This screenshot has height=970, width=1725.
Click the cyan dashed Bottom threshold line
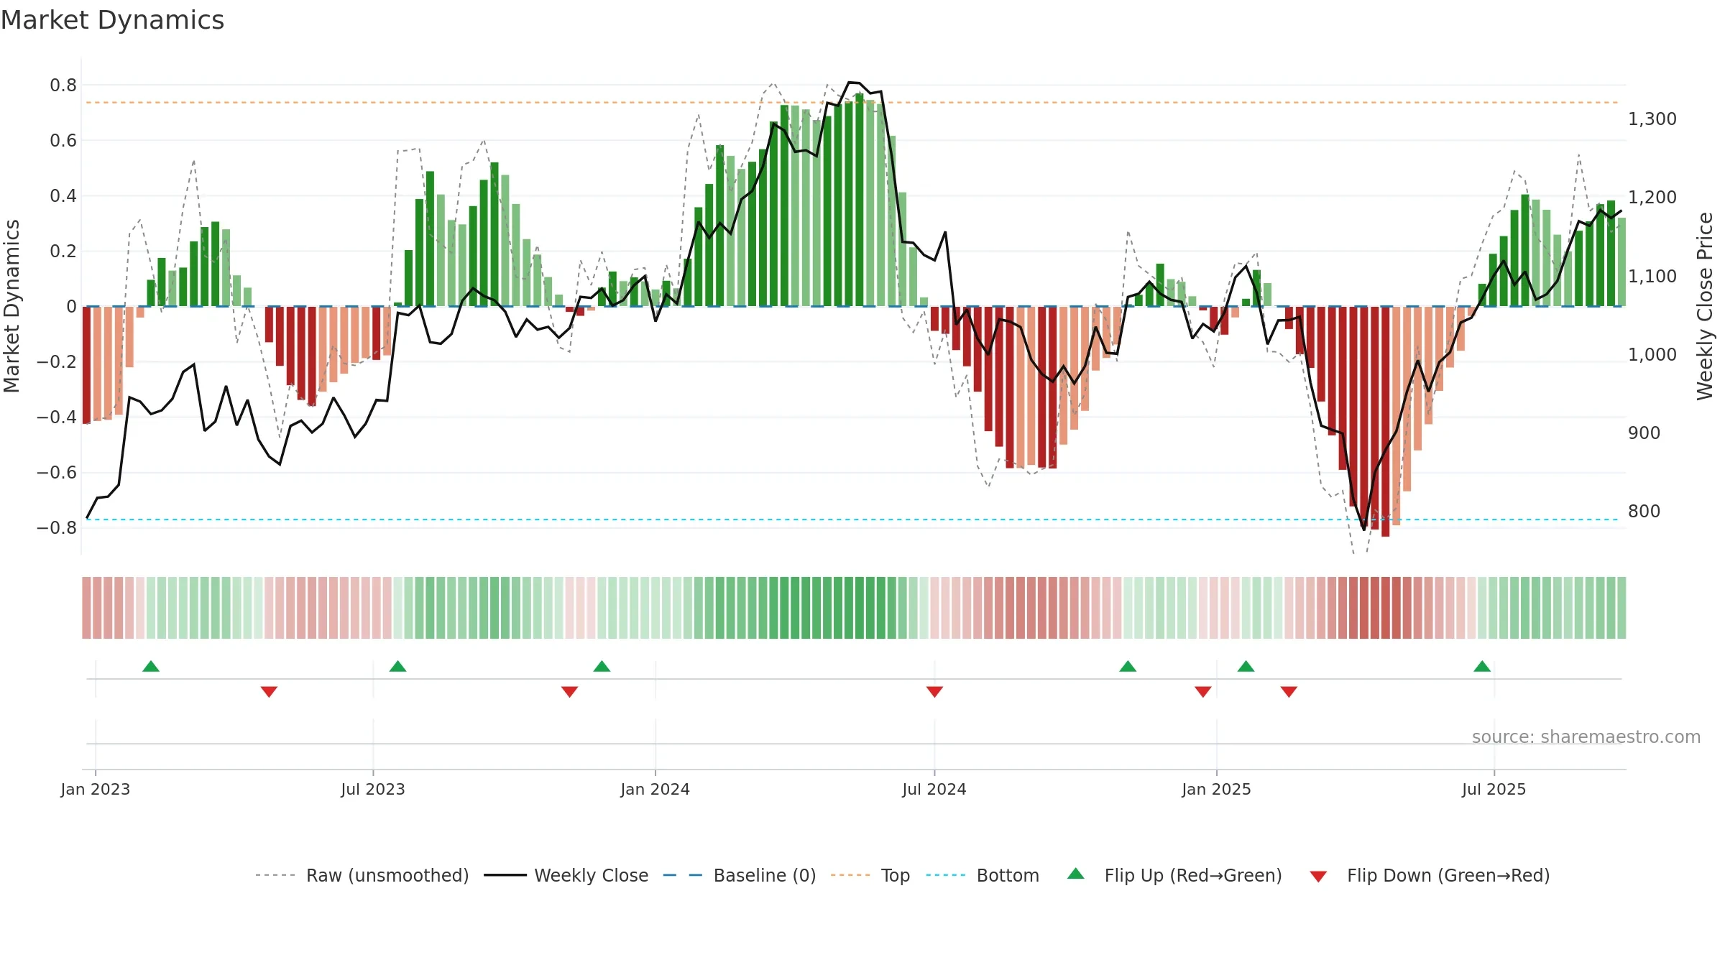pos(852,519)
